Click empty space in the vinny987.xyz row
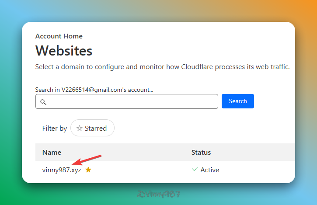The height and width of the screenshot is (205, 317). pyautogui.click(x=140, y=170)
